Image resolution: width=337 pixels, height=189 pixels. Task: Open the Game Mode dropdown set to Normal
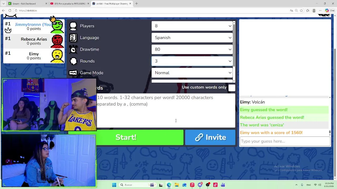(192, 73)
